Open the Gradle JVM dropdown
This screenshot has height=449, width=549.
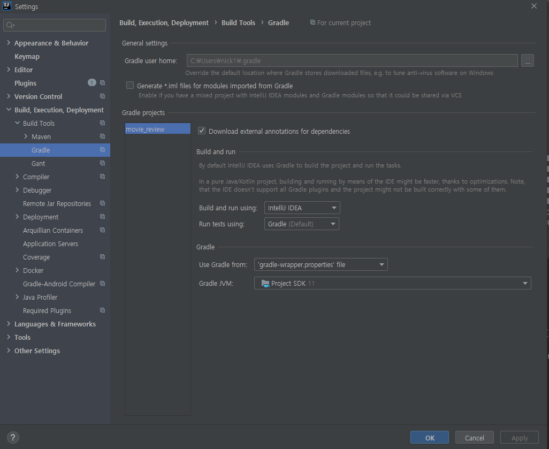(x=393, y=283)
